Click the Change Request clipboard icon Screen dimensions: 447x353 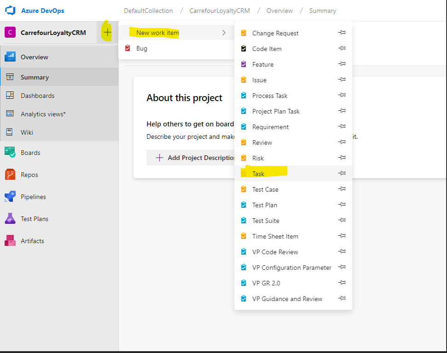tap(244, 33)
